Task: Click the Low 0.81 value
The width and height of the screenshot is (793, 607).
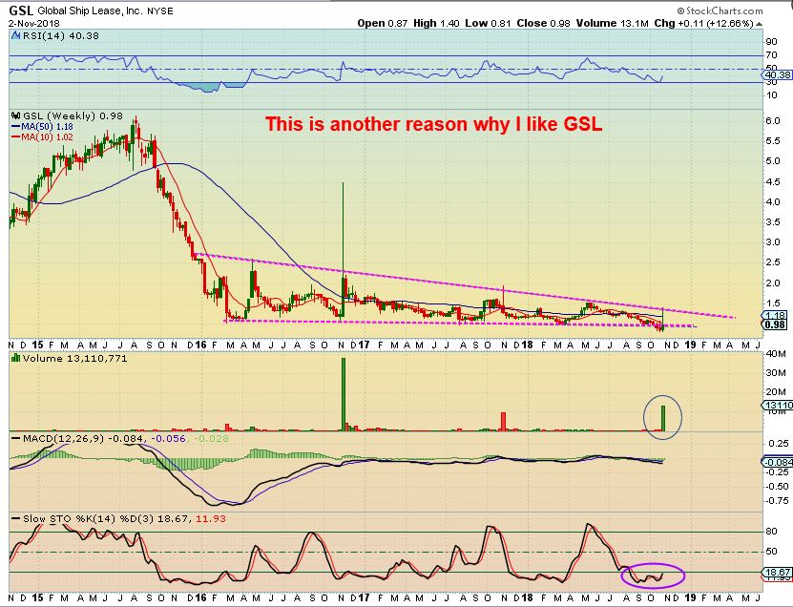Action: pyautogui.click(x=488, y=23)
